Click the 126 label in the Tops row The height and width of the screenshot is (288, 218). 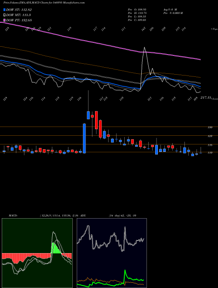151,29
